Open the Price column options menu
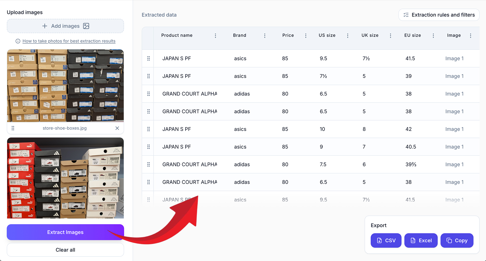 (306, 36)
